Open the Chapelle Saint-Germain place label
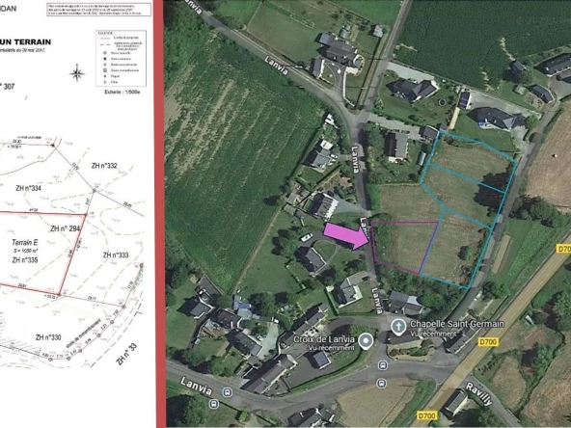 point(457,324)
